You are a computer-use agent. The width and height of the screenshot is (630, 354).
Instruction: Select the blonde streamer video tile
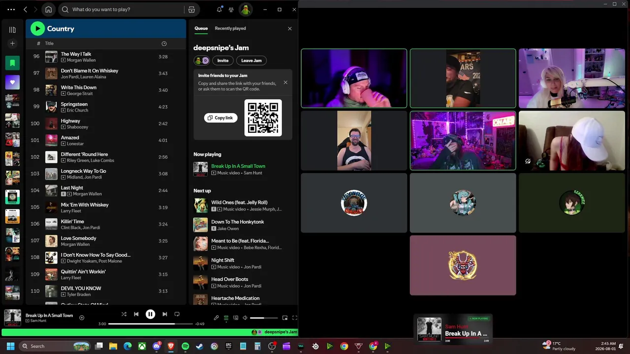point(571,78)
